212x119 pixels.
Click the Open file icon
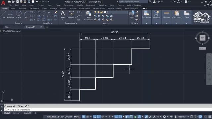point(13,2)
